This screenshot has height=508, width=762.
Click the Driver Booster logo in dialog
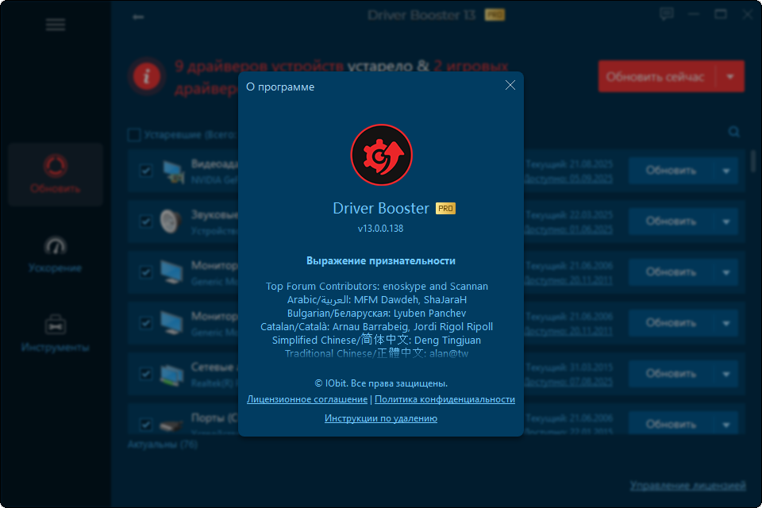pyautogui.click(x=382, y=155)
